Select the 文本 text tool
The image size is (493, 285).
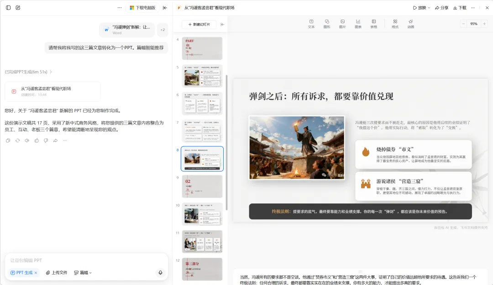(x=311, y=24)
